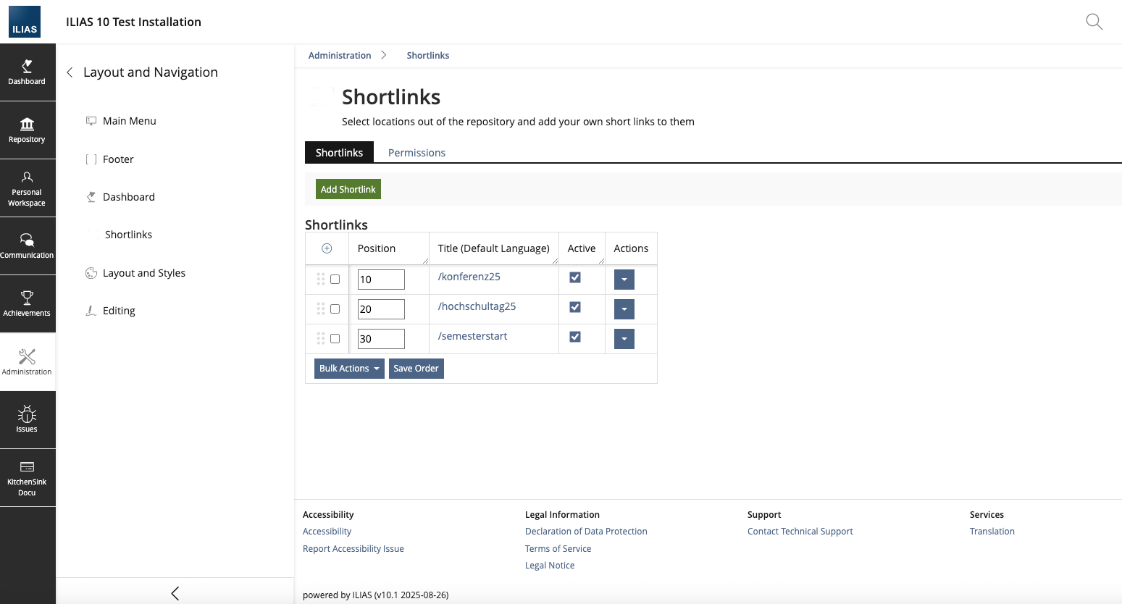
Task: Open the Bulk Actions dropdown
Action: click(349, 369)
